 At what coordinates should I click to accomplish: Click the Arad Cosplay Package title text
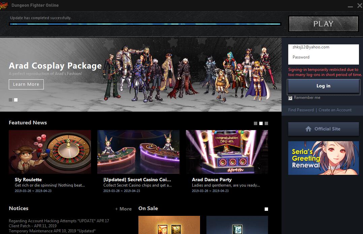point(55,66)
